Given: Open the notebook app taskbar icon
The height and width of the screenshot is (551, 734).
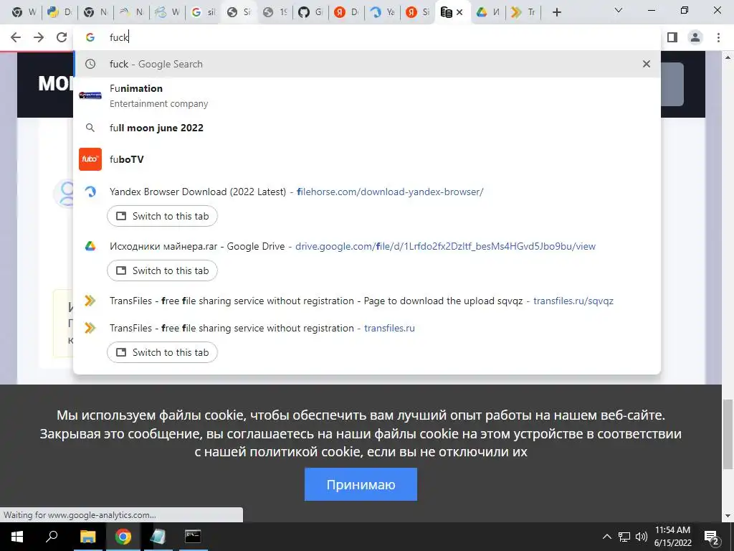Looking at the screenshot, I should tap(158, 537).
